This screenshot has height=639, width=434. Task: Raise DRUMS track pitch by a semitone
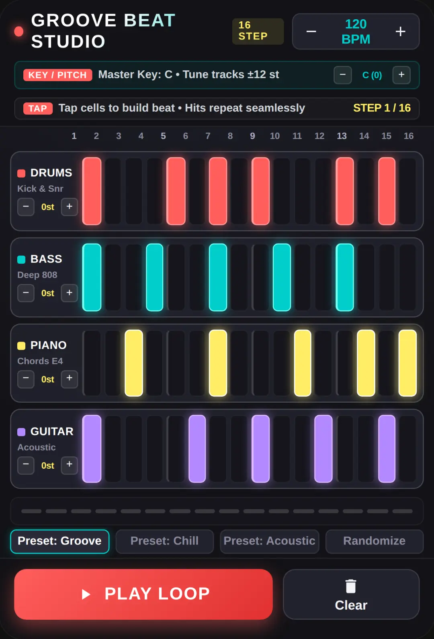point(70,207)
